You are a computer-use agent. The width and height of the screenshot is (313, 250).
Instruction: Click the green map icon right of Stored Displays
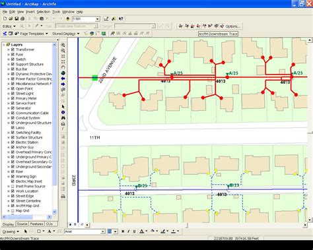coord(104,34)
